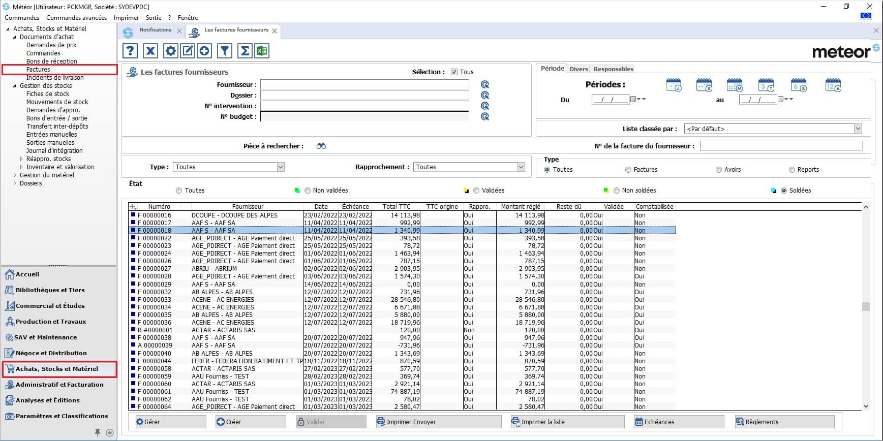Open the Fournisseur lookup icon
This screenshot has width=883, height=441.
tap(485, 85)
